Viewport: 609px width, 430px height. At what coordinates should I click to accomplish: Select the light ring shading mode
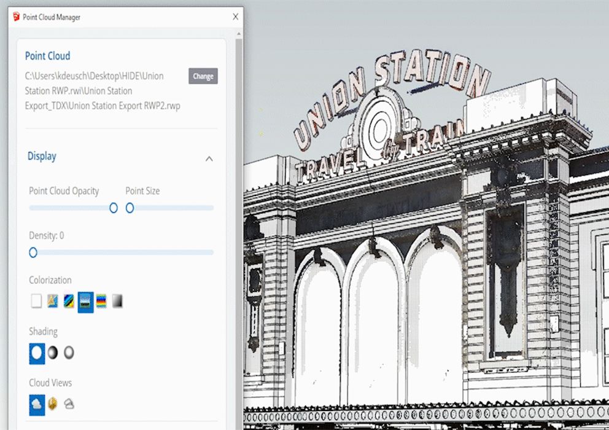tap(69, 353)
